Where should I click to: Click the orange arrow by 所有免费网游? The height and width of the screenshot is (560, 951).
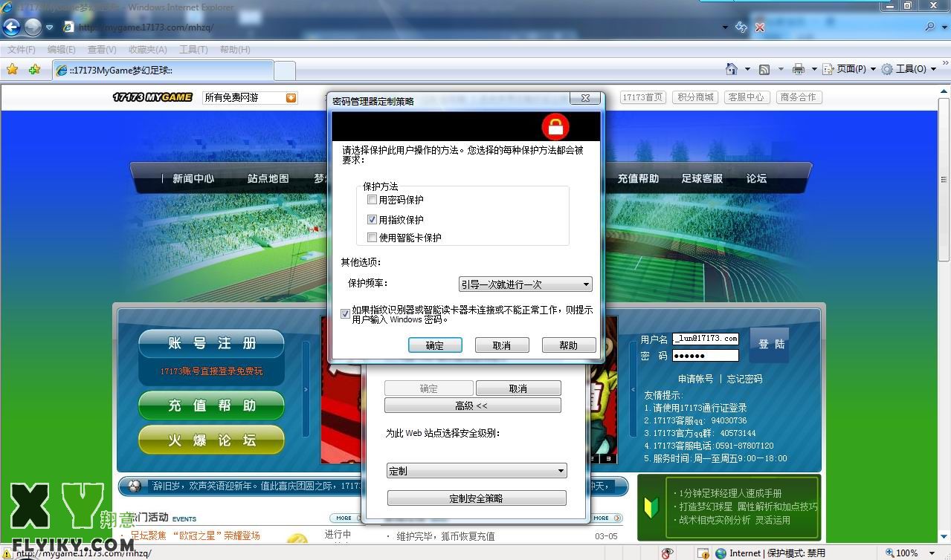[x=291, y=97]
